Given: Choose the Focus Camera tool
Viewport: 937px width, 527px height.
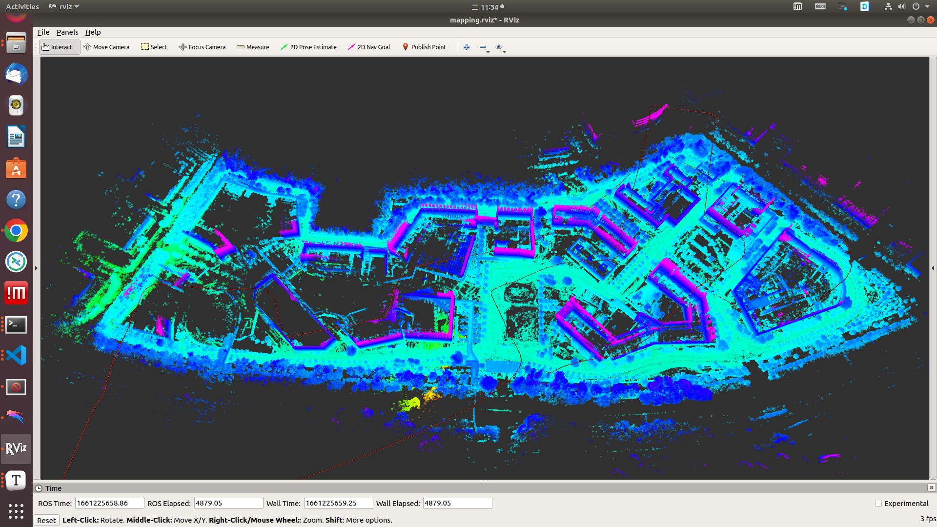Looking at the screenshot, I should 202,47.
